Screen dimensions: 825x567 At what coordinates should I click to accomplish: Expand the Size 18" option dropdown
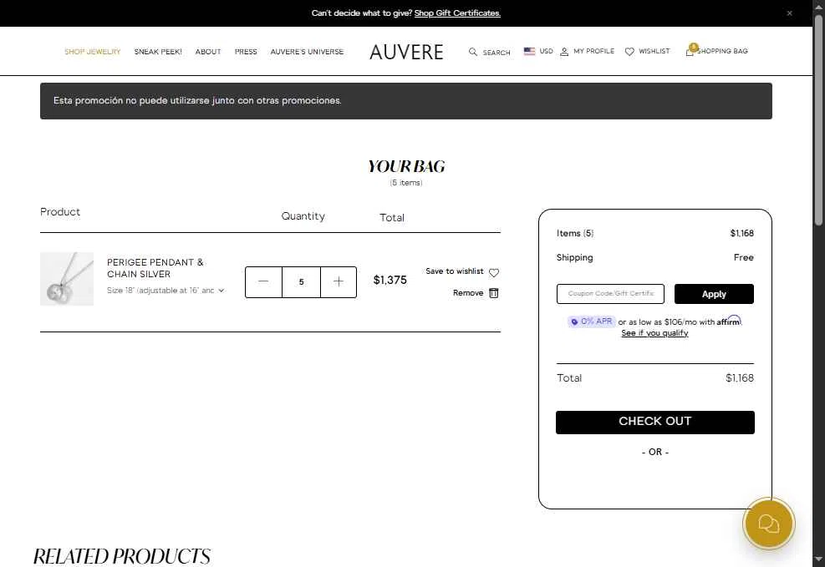click(166, 290)
